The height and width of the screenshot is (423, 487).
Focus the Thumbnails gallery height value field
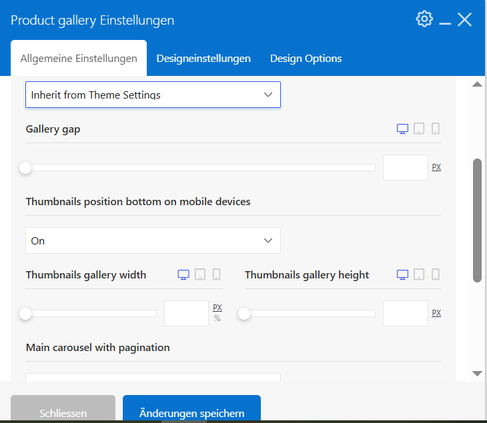pyautogui.click(x=406, y=313)
